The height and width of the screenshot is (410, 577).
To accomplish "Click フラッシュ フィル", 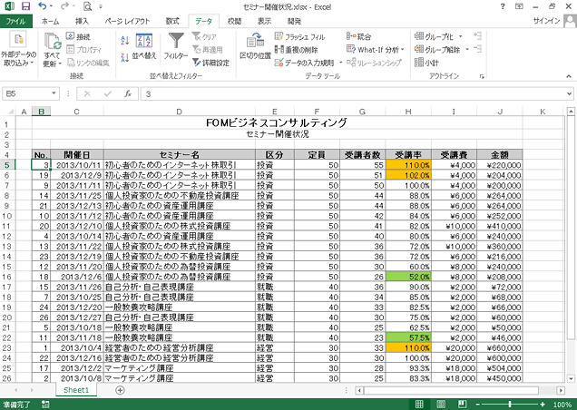I will (299, 36).
